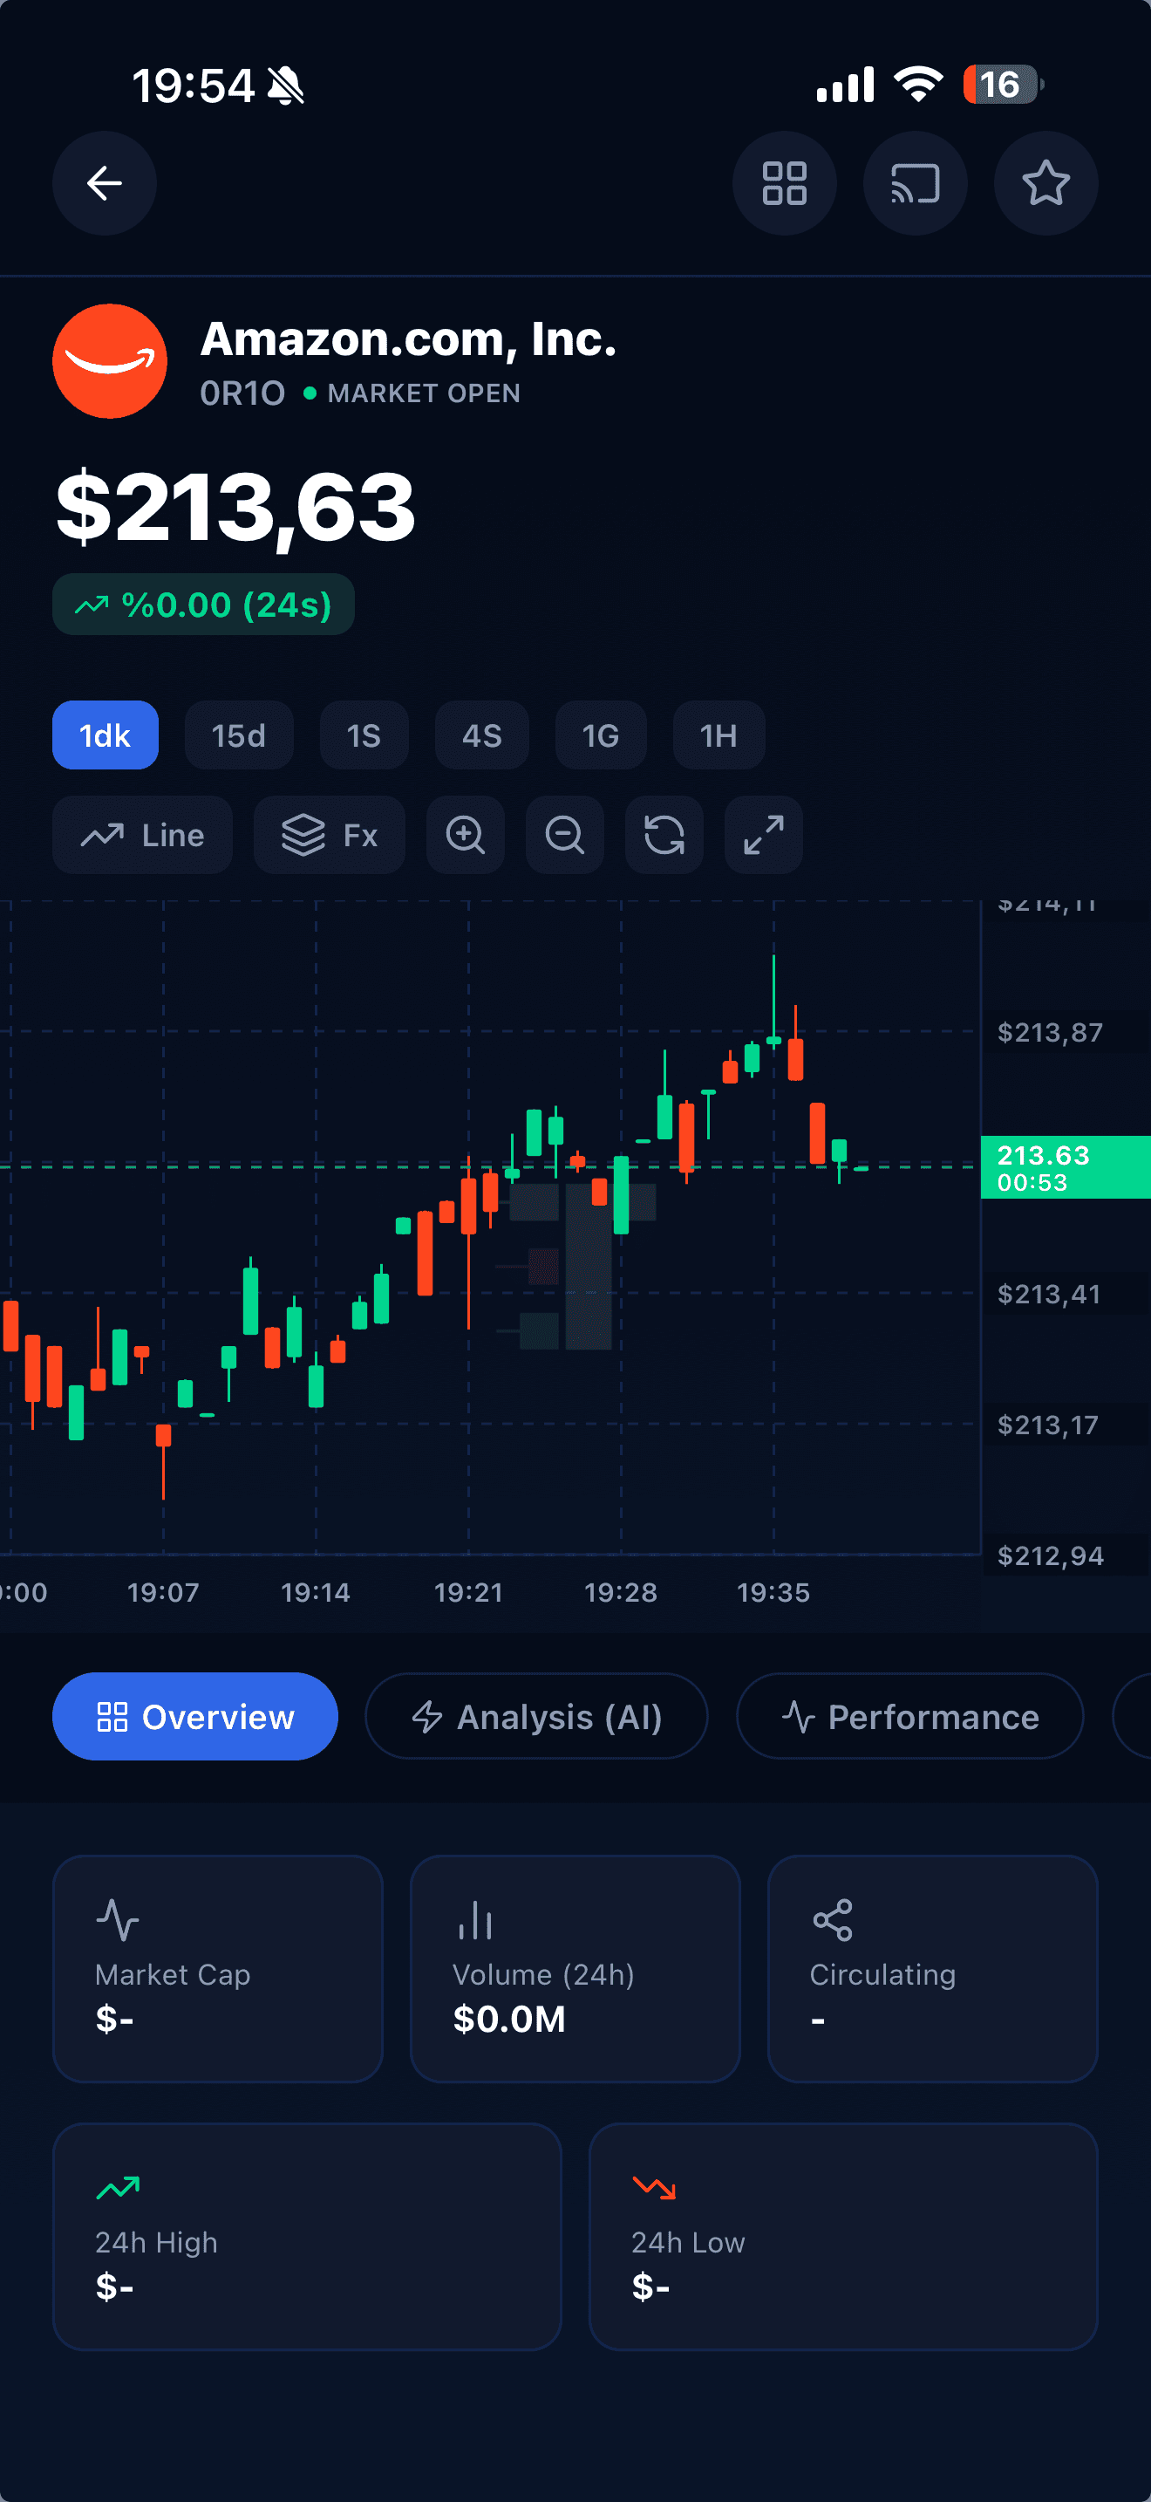Open the cast to screen icon

tap(914, 183)
